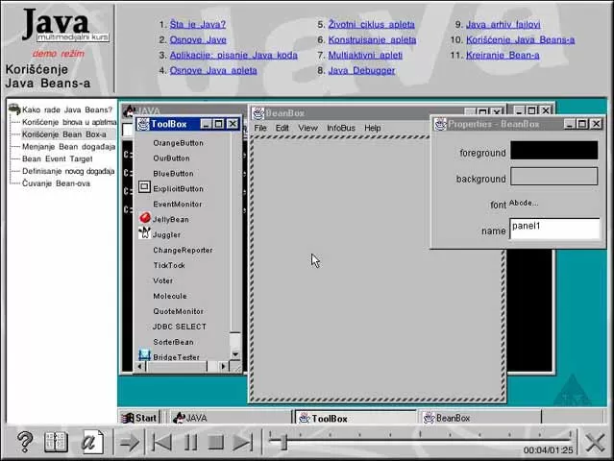Image resolution: width=614 pixels, height=461 pixels.
Task: Click the help question mark icon
Action: tap(25, 442)
